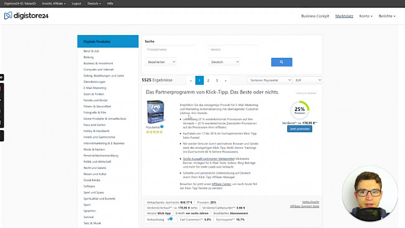The image size is (405, 228).
Task: Select Fotografie & Film category
Action: (95, 113)
